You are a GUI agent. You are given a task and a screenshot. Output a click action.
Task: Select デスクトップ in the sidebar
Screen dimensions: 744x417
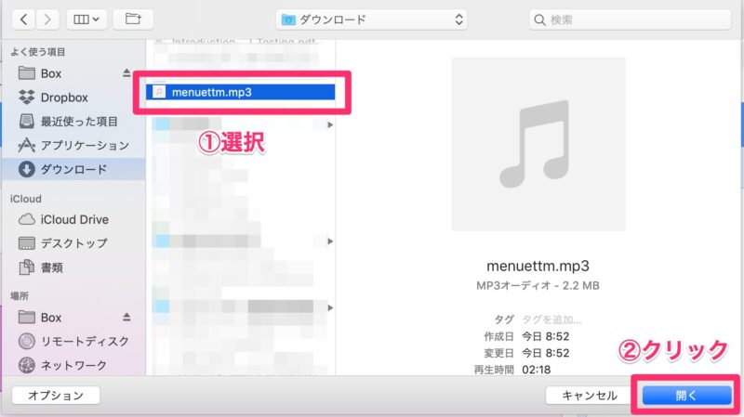(x=73, y=243)
